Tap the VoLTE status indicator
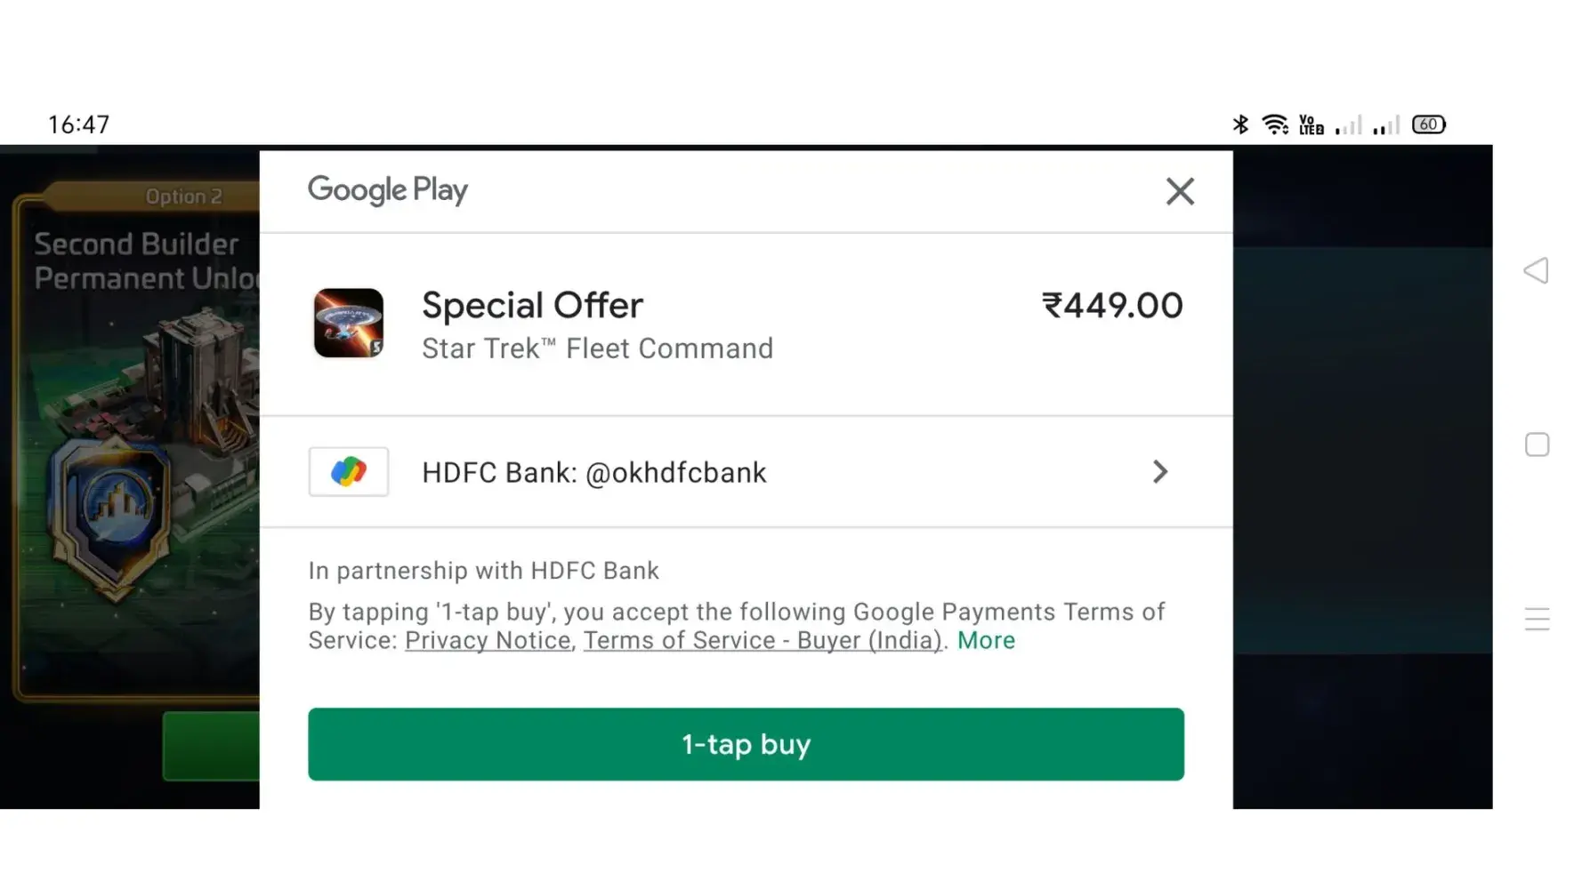Viewport: 1582px width, 889px height. coord(1311,124)
